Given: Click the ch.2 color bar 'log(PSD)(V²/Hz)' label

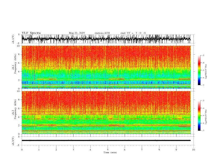Looking at the screenshot, I should (x=206, y=117).
